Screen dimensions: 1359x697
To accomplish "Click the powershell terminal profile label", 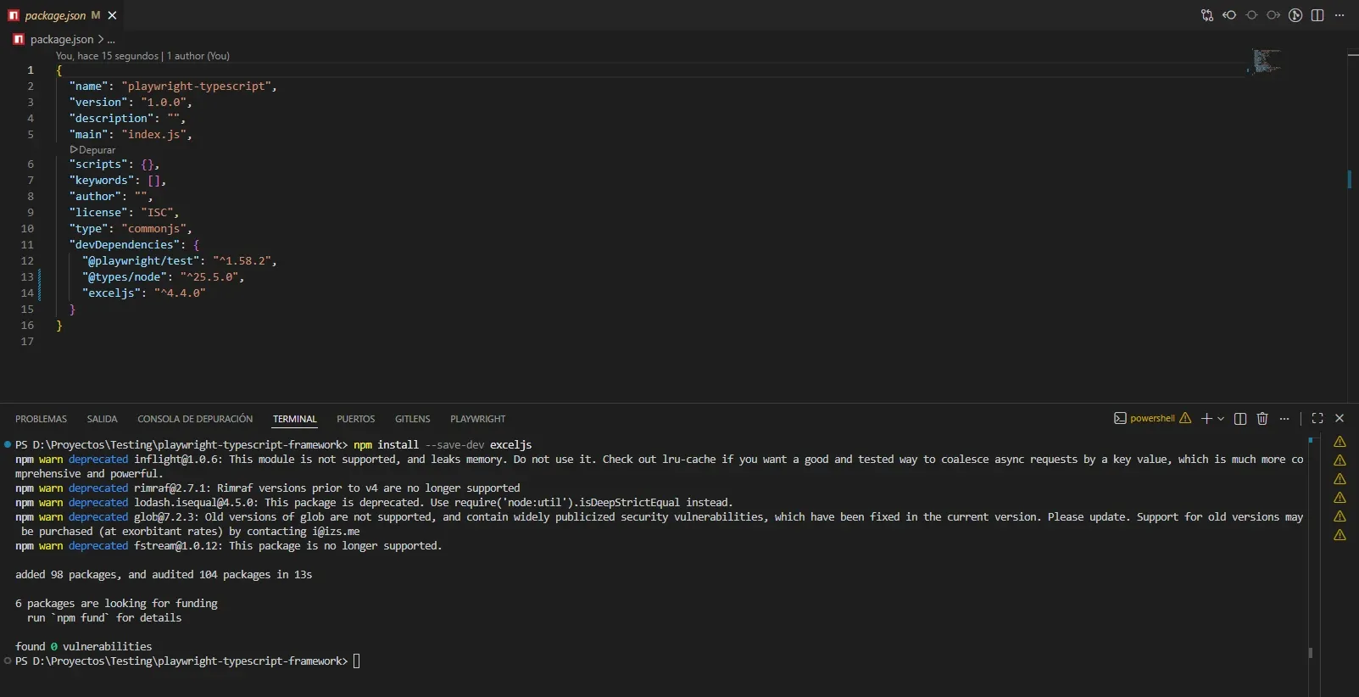I will [1152, 418].
